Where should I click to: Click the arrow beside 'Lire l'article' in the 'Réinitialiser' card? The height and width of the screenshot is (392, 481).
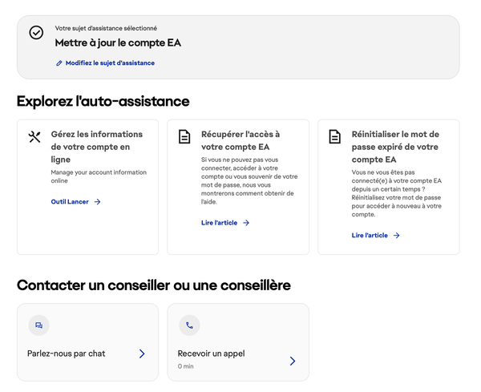click(397, 235)
